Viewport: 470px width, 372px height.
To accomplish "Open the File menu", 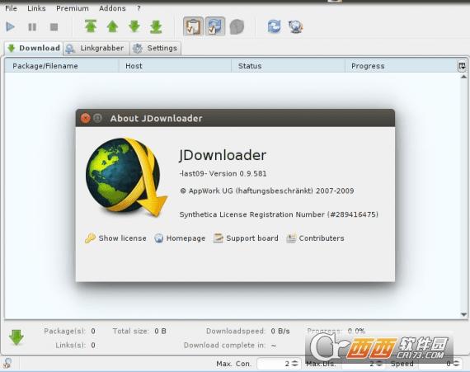I will click(x=11, y=8).
